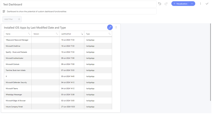Add a new Visualization
The width and height of the screenshot is (212, 115).
click(x=180, y=4)
